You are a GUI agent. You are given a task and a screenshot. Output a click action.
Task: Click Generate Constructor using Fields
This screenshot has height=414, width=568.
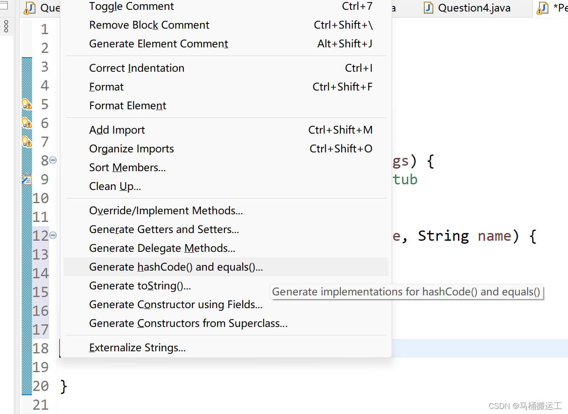(x=226, y=305)
